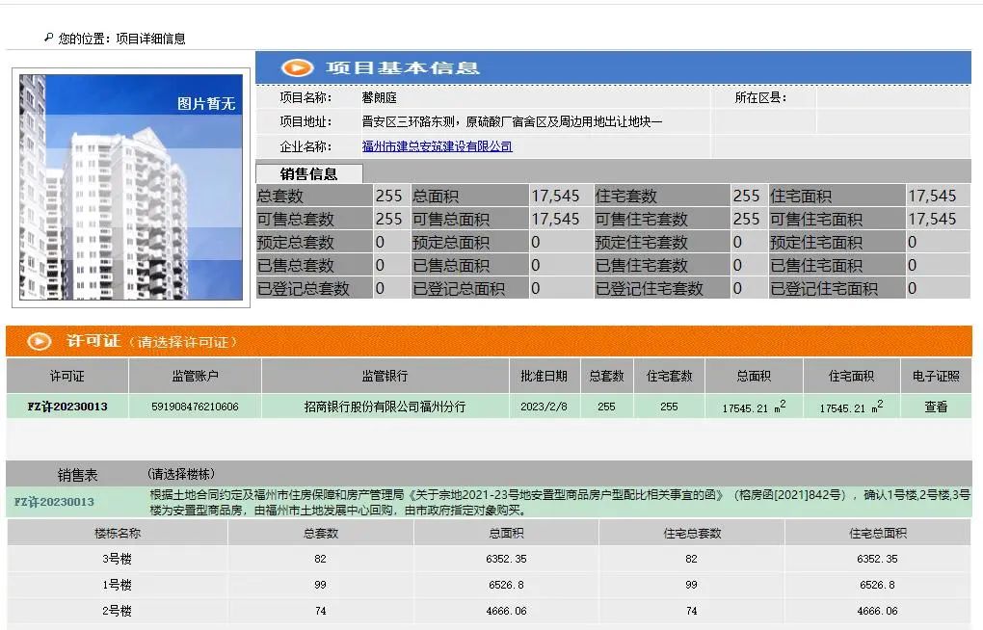The width and height of the screenshot is (983, 630).
Task: Open the 2号楼 building row
Action: [118, 611]
